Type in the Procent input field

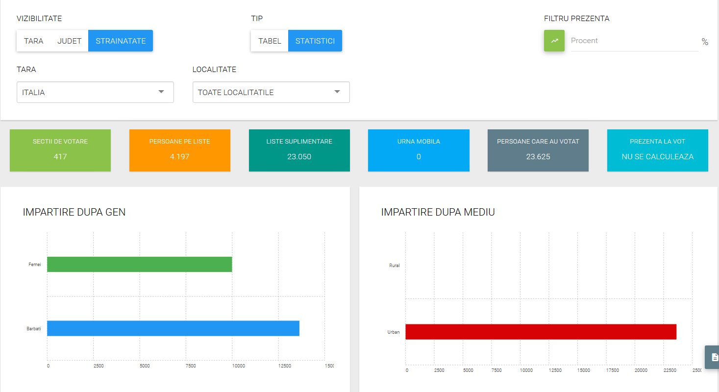point(634,41)
